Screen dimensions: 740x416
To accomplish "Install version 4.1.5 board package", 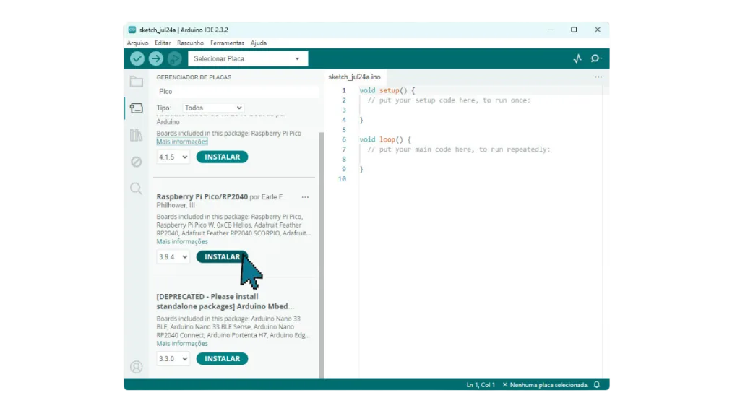I will pos(222,157).
